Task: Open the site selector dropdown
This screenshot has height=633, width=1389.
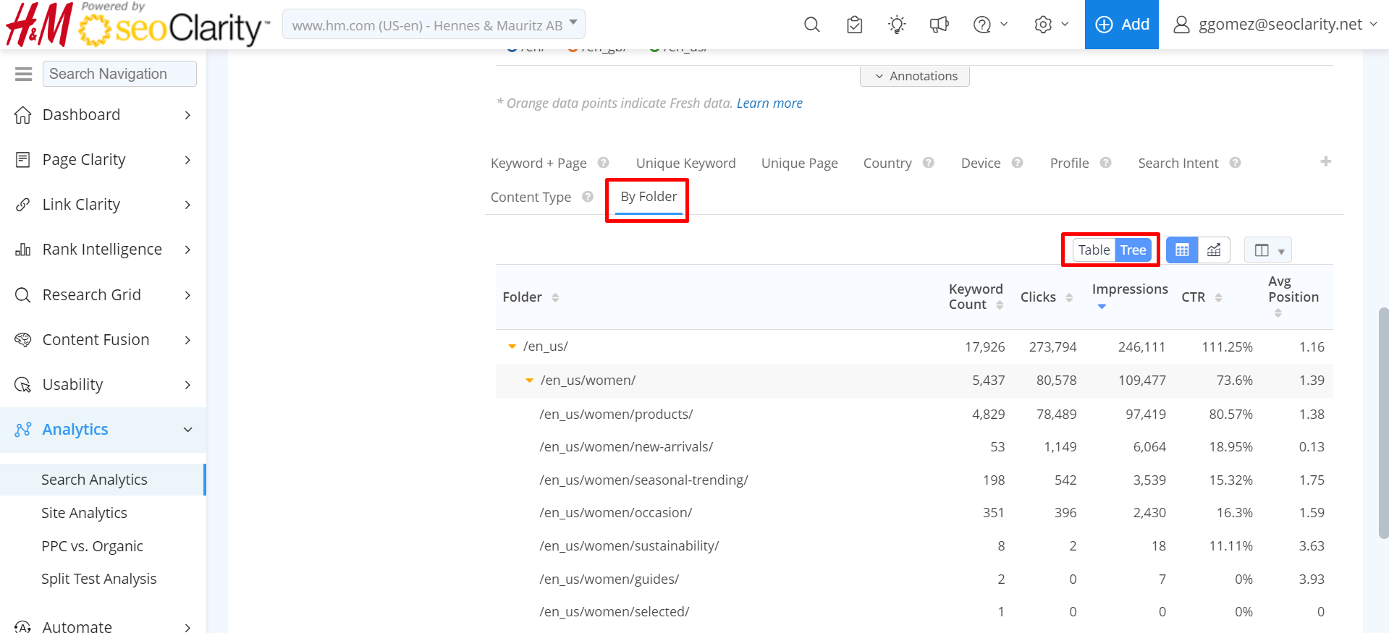Action: pos(434,25)
